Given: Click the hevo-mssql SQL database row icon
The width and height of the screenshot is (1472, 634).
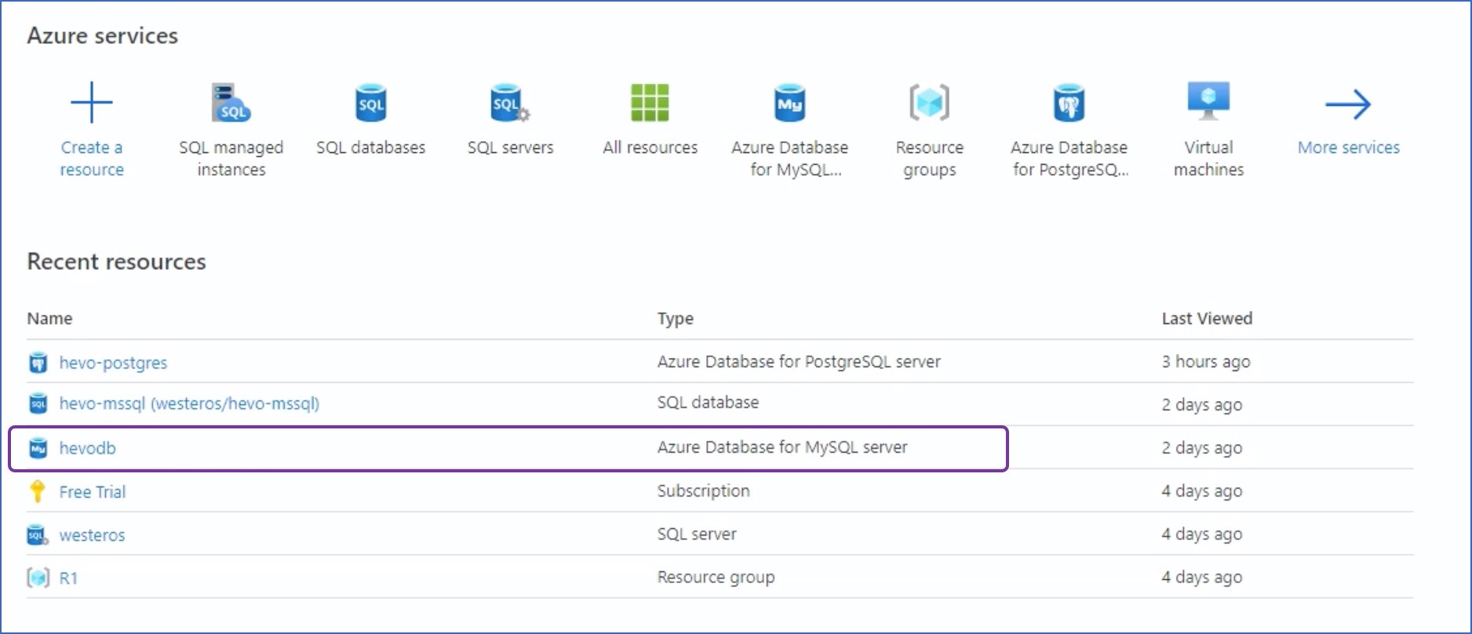Looking at the screenshot, I should pos(38,403).
